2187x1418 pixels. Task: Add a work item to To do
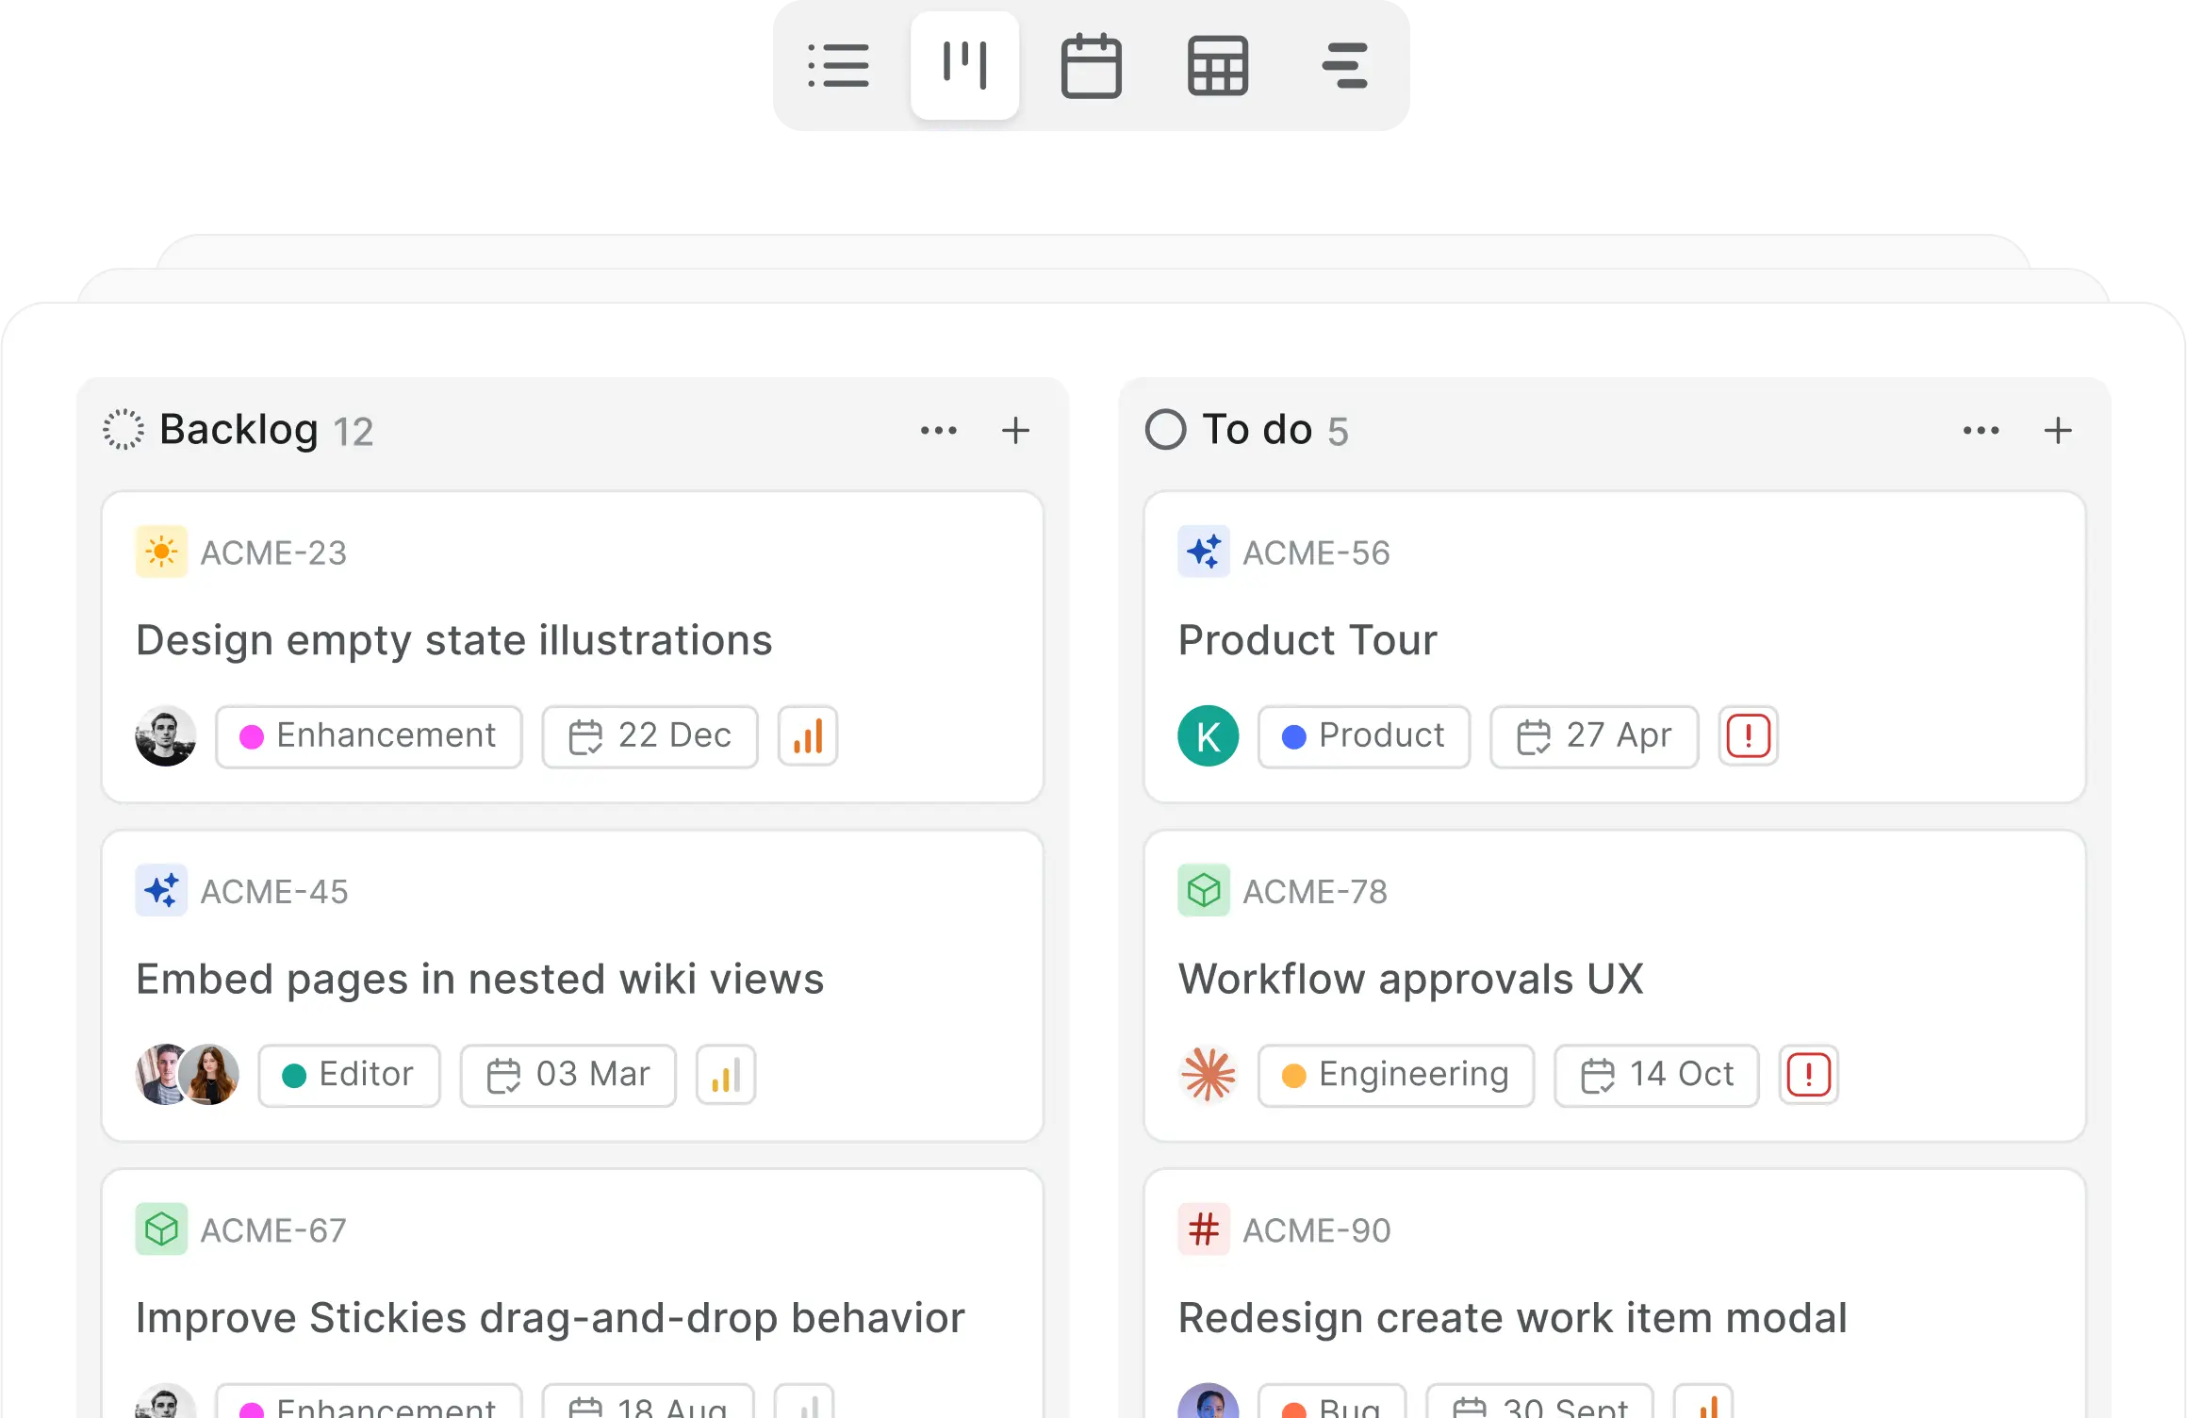tap(2057, 431)
